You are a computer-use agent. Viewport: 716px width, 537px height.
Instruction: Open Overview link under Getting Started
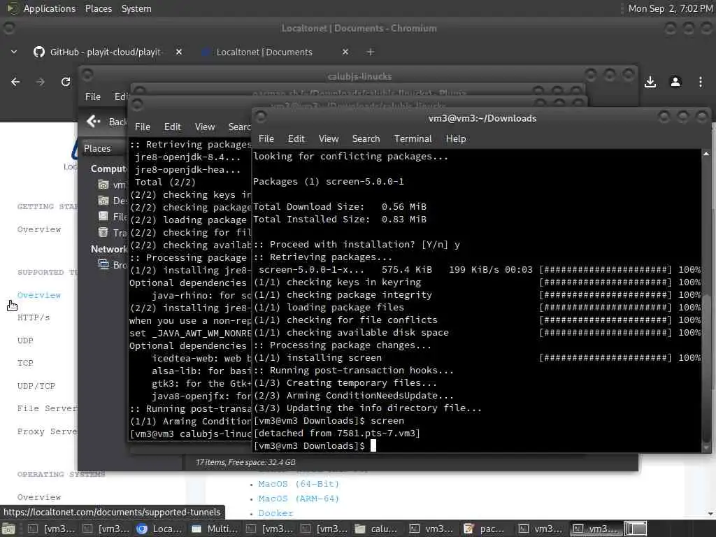tap(39, 229)
